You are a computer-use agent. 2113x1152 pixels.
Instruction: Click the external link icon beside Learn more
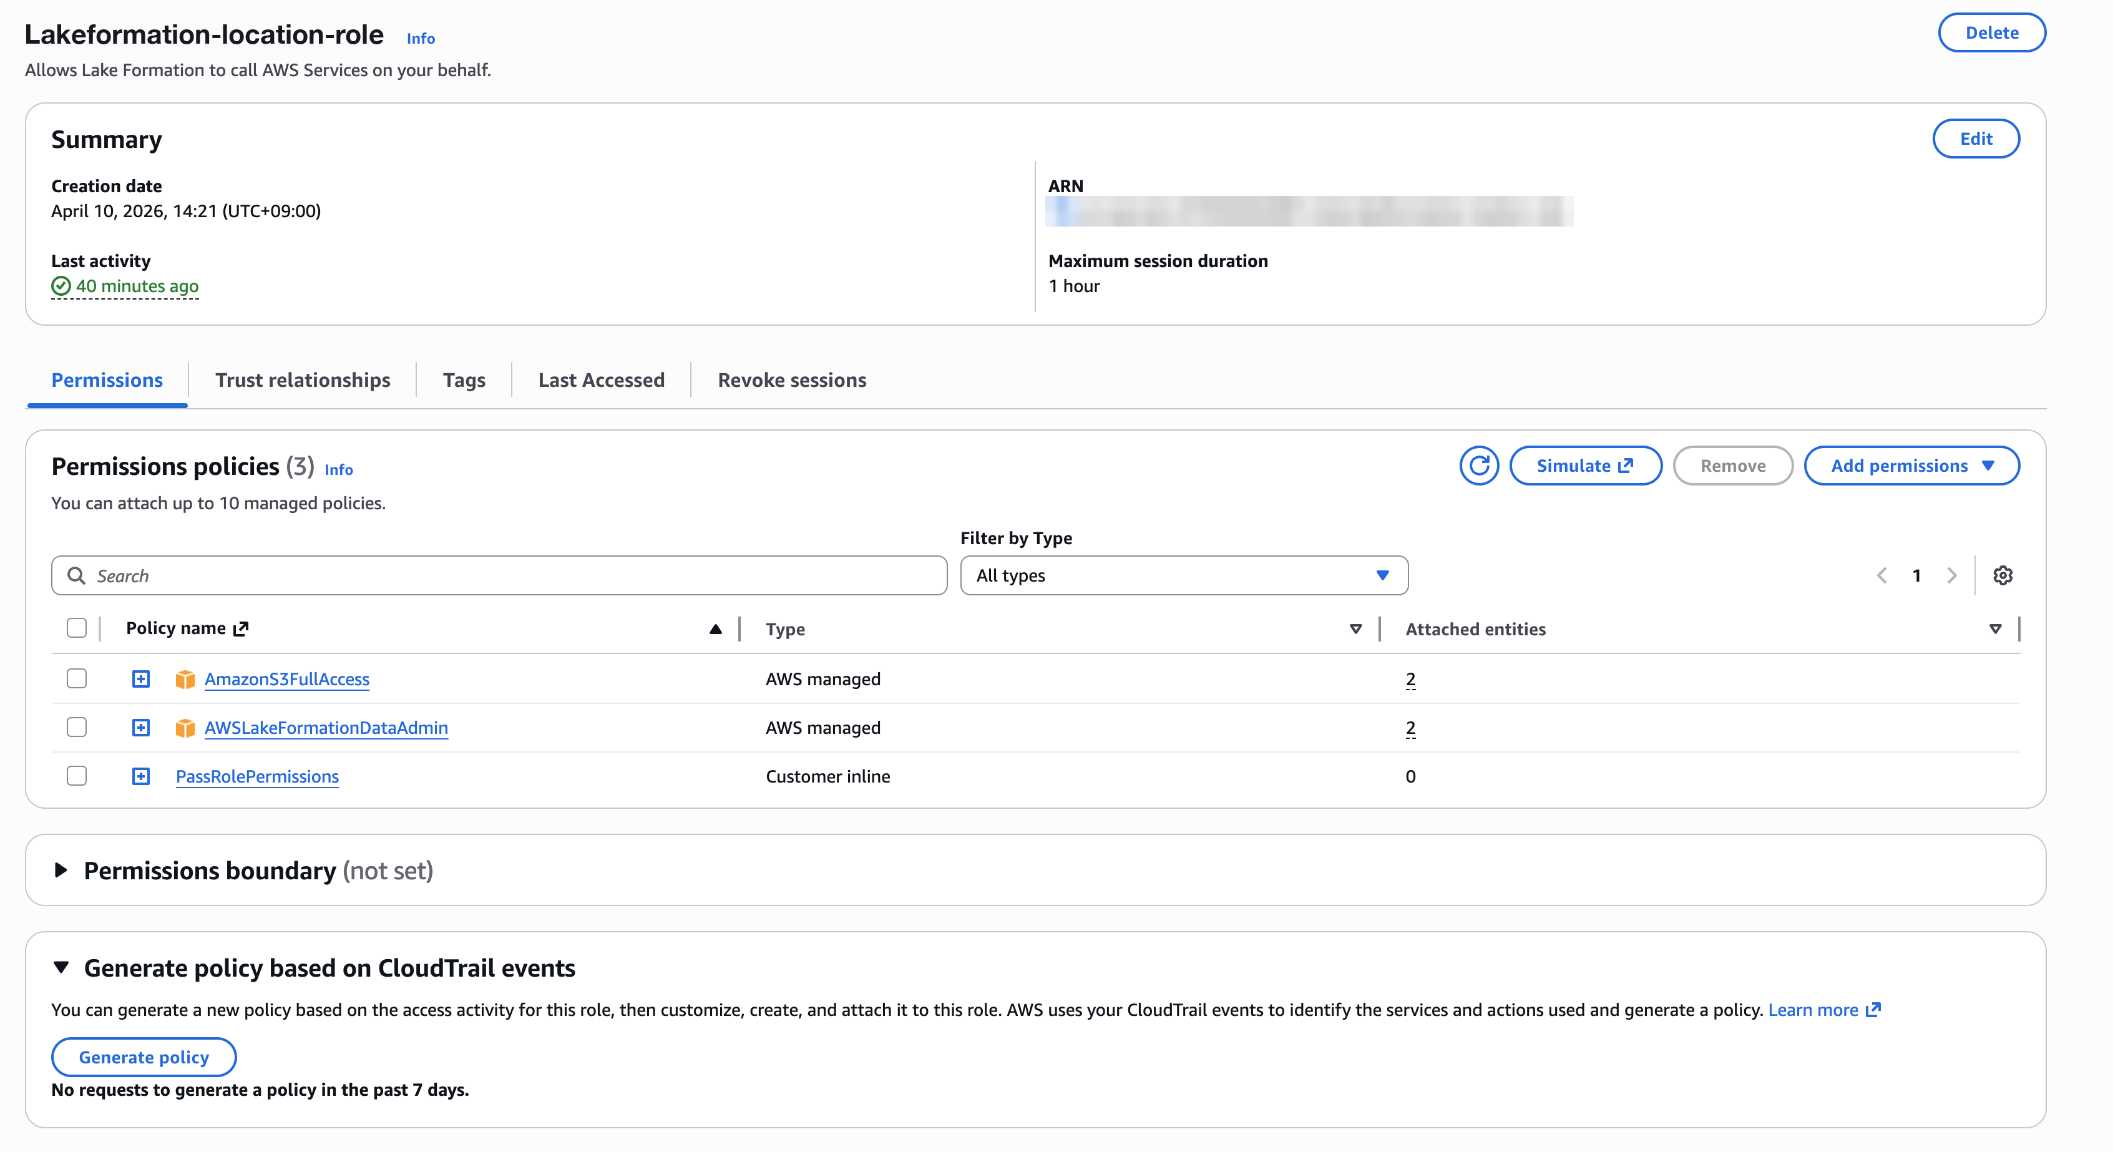pyautogui.click(x=1873, y=1010)
